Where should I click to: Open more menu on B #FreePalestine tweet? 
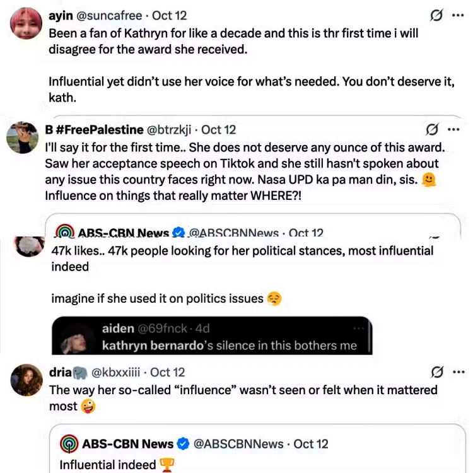(453, 130)
